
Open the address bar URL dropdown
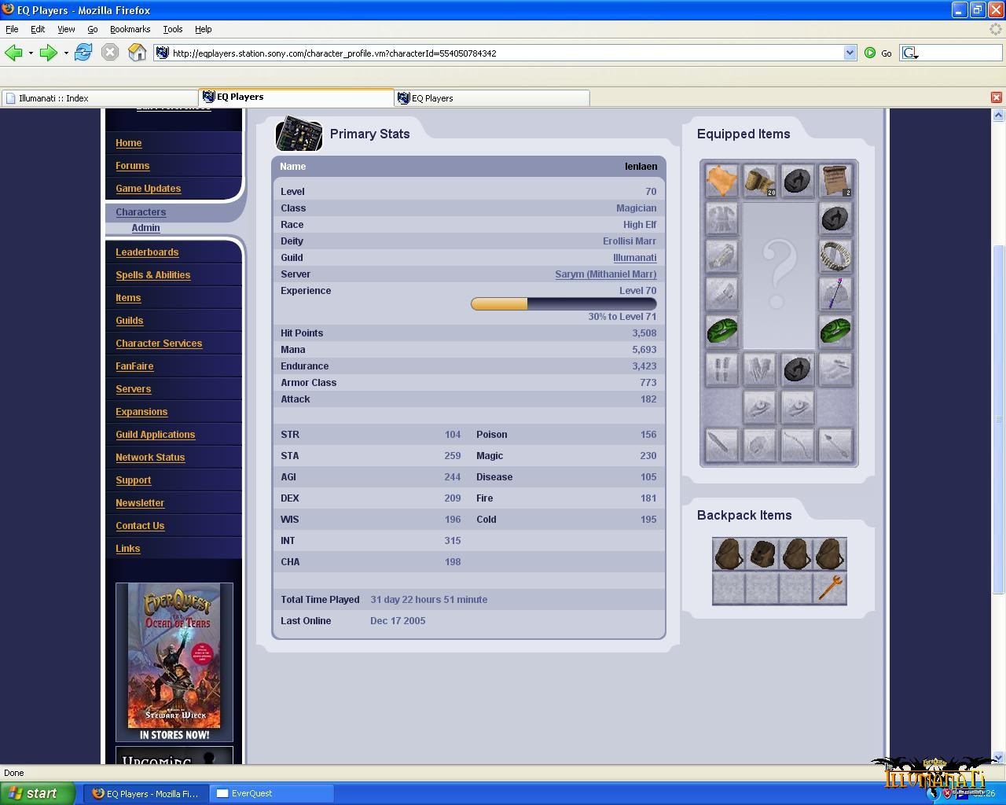pos(850,53)
